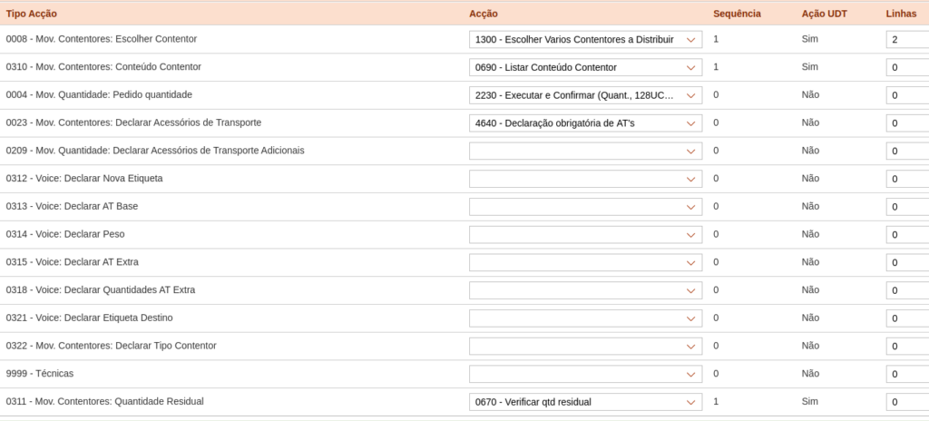Open Acção dropdown for 0321 Declarar Etiqueta Destino
The image size is (929, 421).
[x=585, y=318]
